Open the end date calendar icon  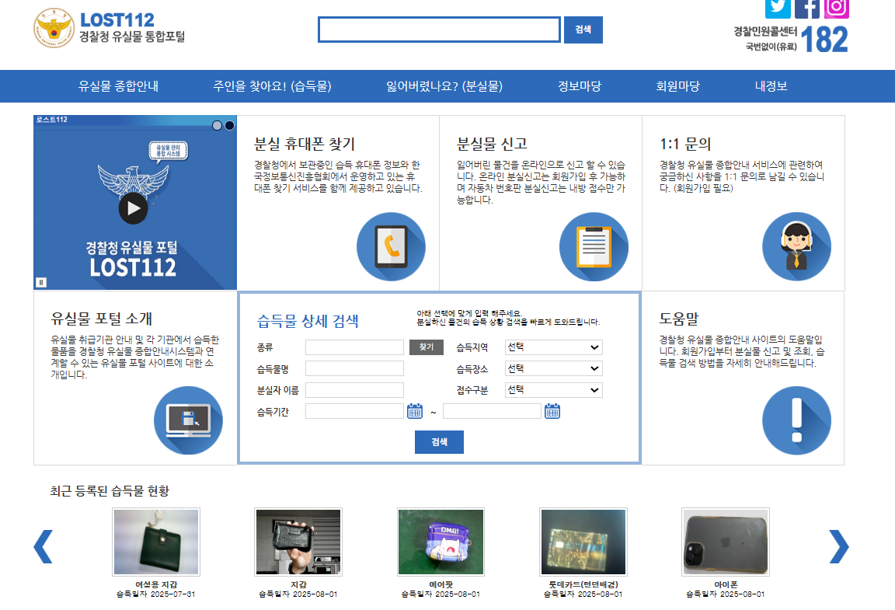[552, 411]
